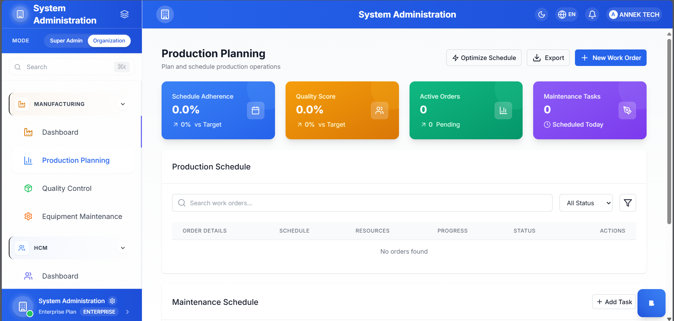
Task: Click the people icon on Quality Score card
Action: [380, 111]
